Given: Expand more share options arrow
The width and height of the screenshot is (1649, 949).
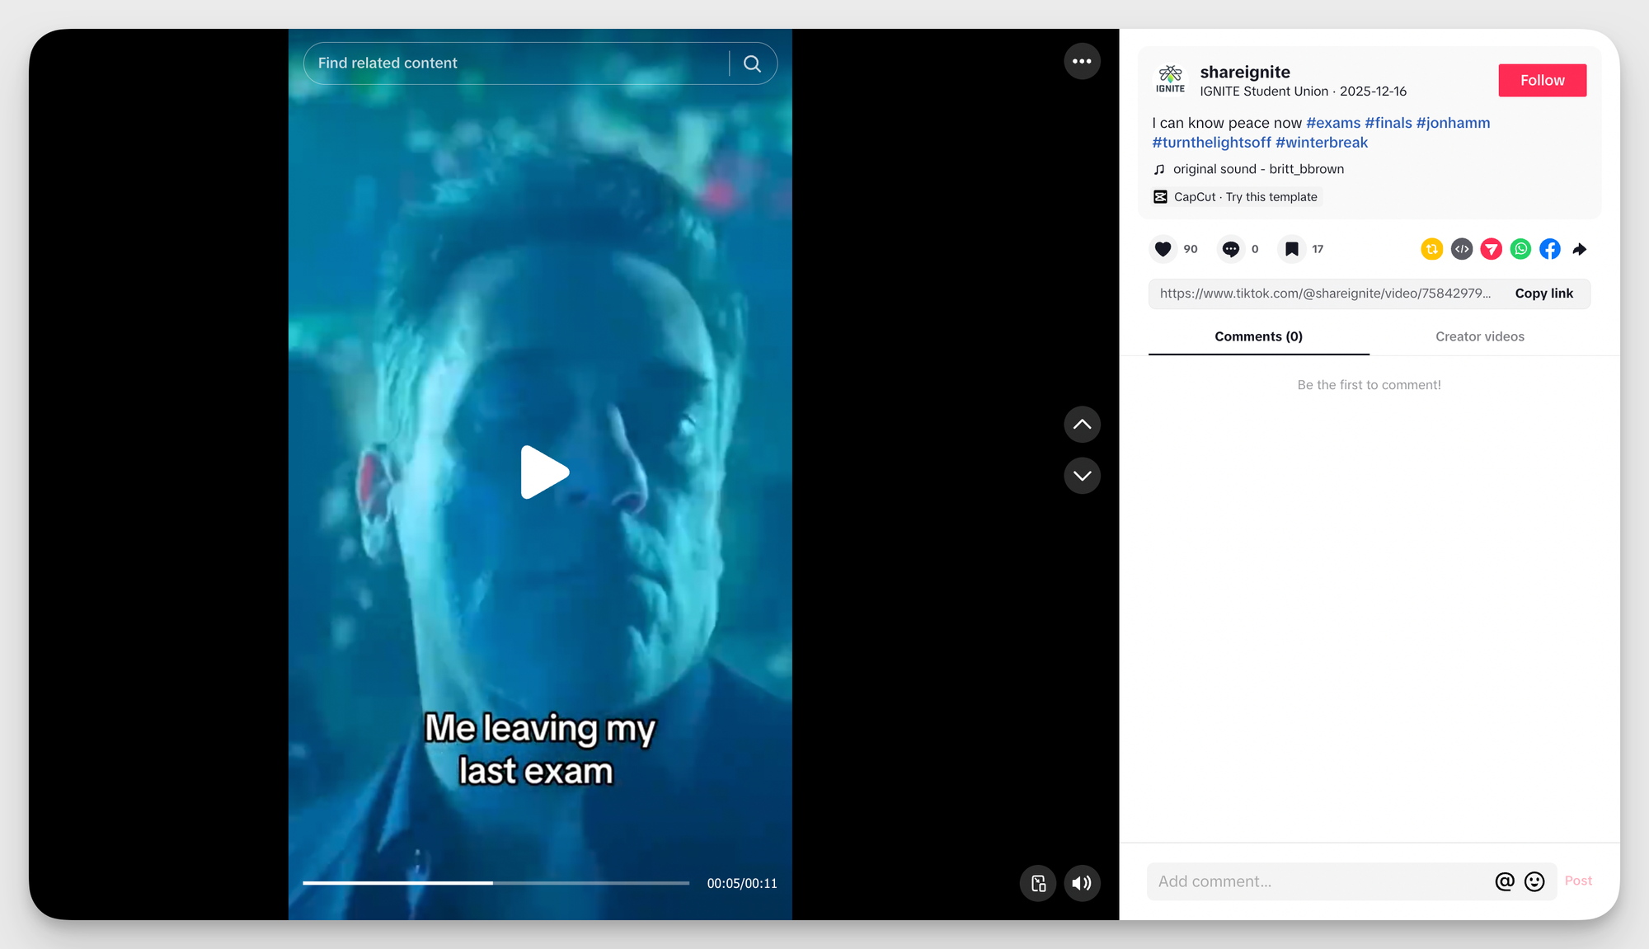Looking at the screenshot, I should [1580, 249].
